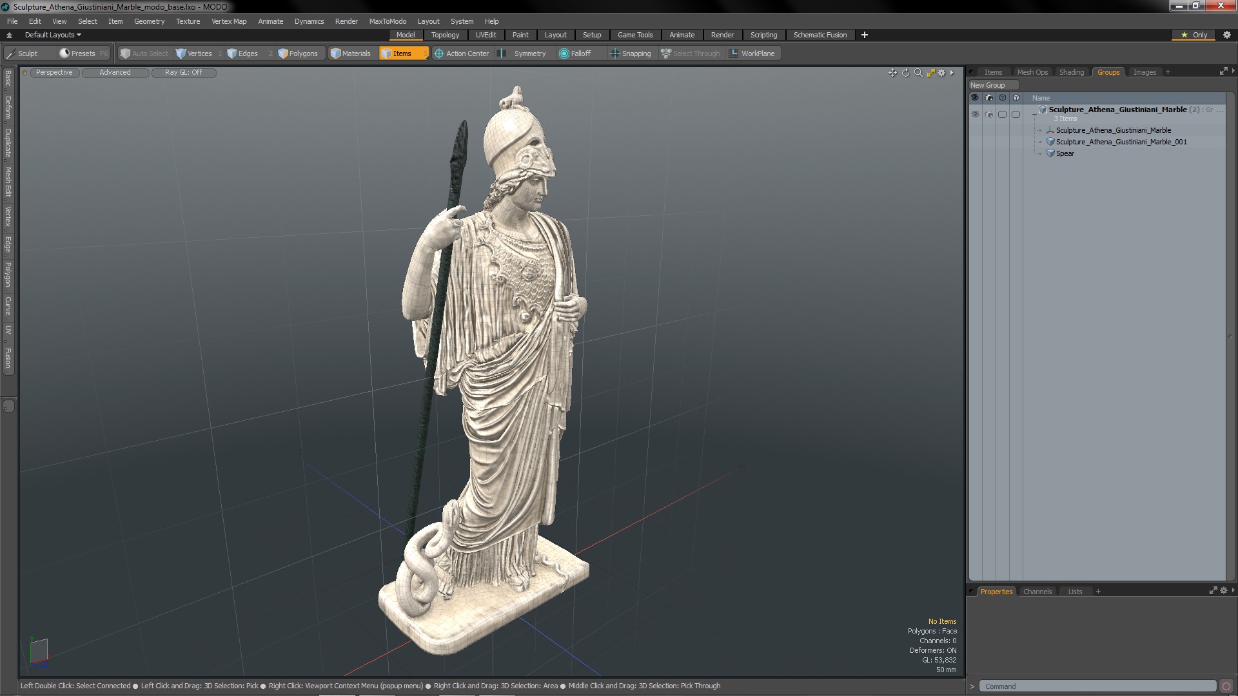Add a new tab next to Images
Screen dimensions: 1238x696
(1168, 72)
